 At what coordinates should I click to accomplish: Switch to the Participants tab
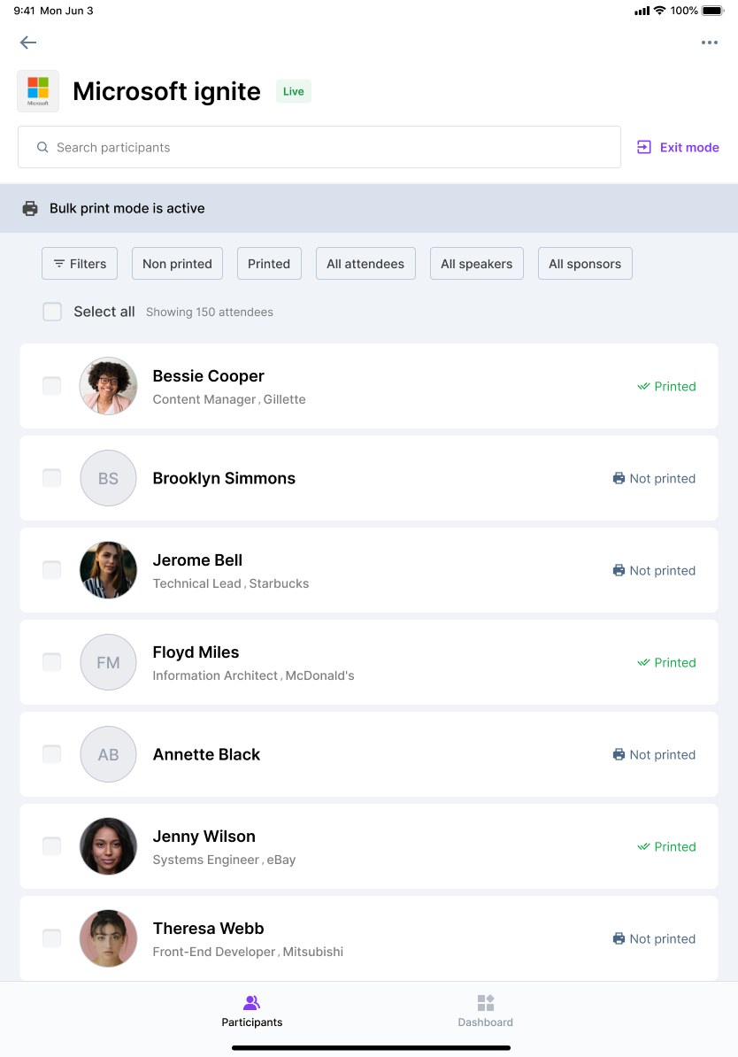[x=252, y=1011]
